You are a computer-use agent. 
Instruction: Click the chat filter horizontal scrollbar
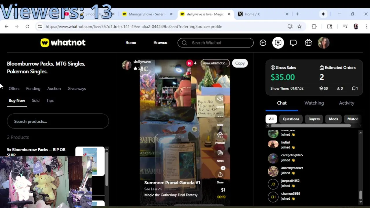(311, 126)
